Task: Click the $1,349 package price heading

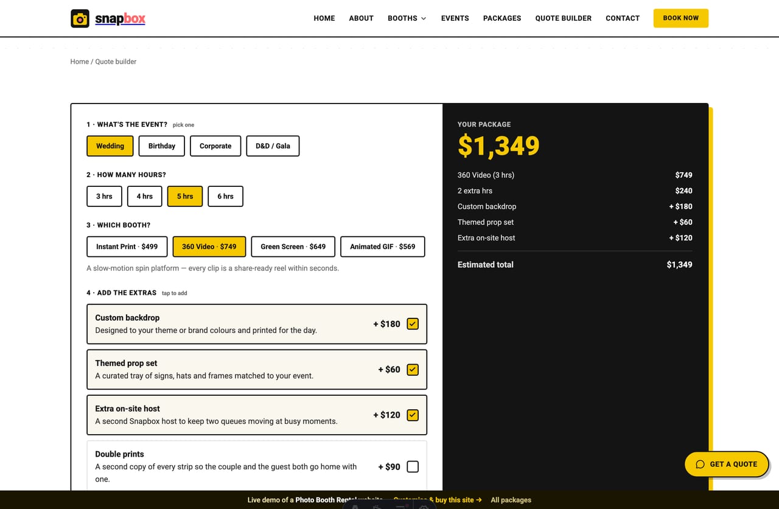Action: tap(498, 146)
